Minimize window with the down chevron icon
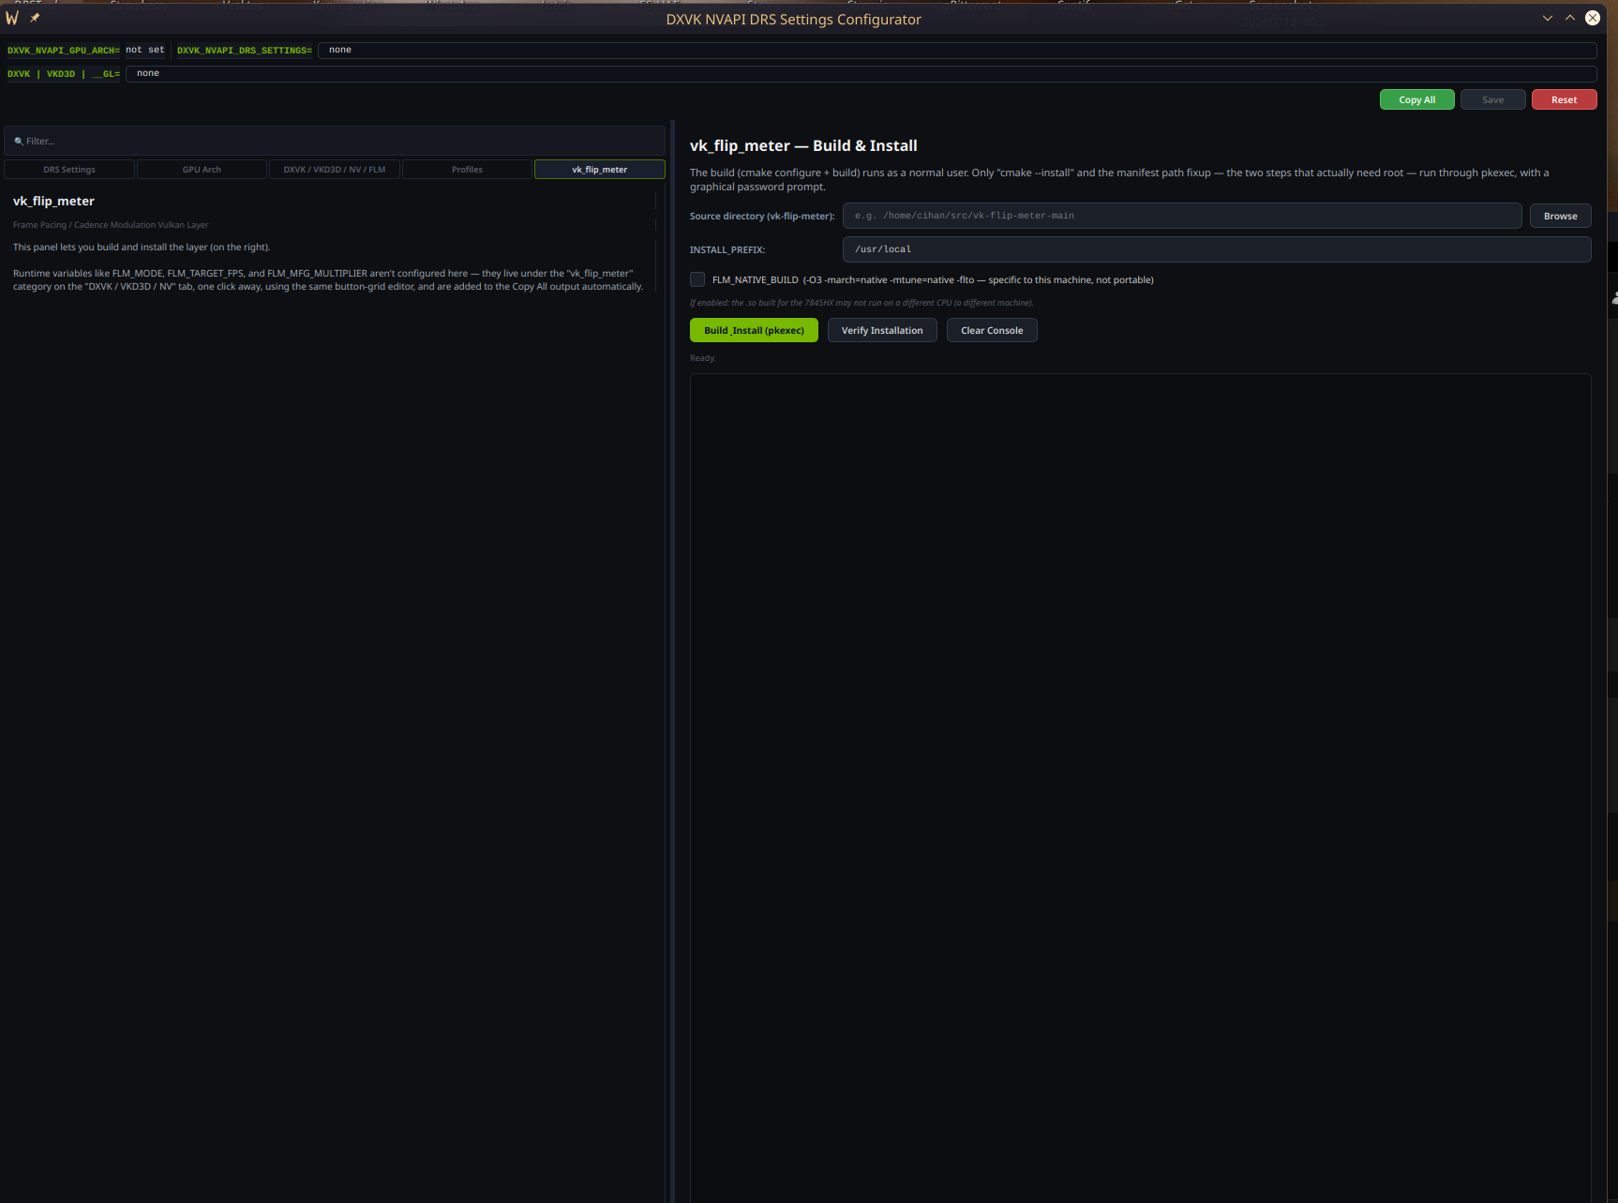This screenshot has width=1618, height=1203. 1548,18
